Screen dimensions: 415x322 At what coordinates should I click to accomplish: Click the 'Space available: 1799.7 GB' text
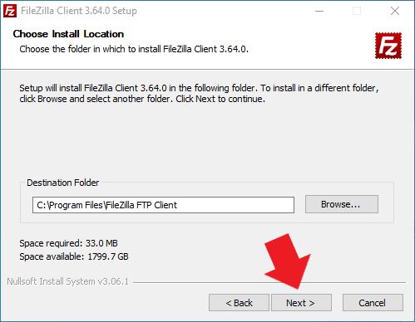click(74, 256)
